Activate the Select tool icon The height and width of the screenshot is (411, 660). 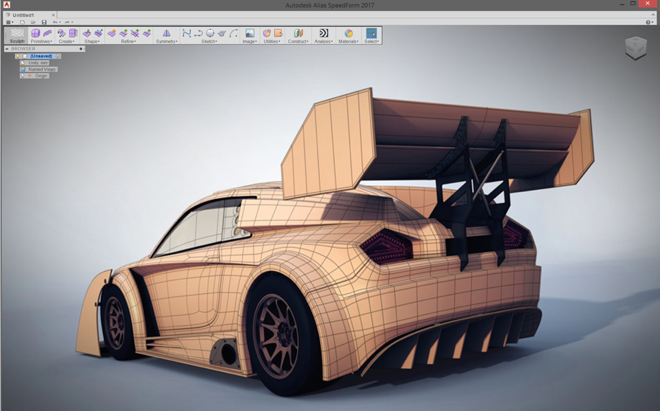(x=371, y=33)
